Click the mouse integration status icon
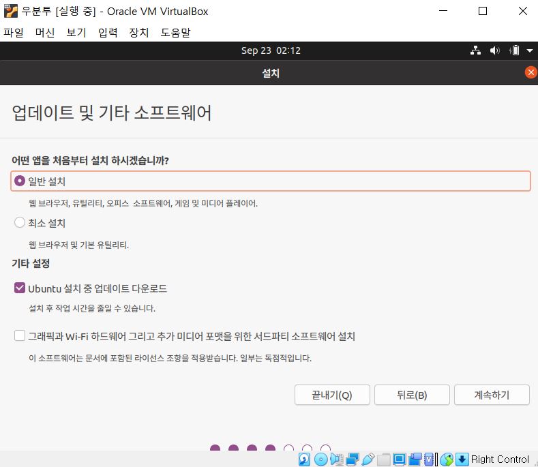The image size is (538, 467). (x=447, y=460)
